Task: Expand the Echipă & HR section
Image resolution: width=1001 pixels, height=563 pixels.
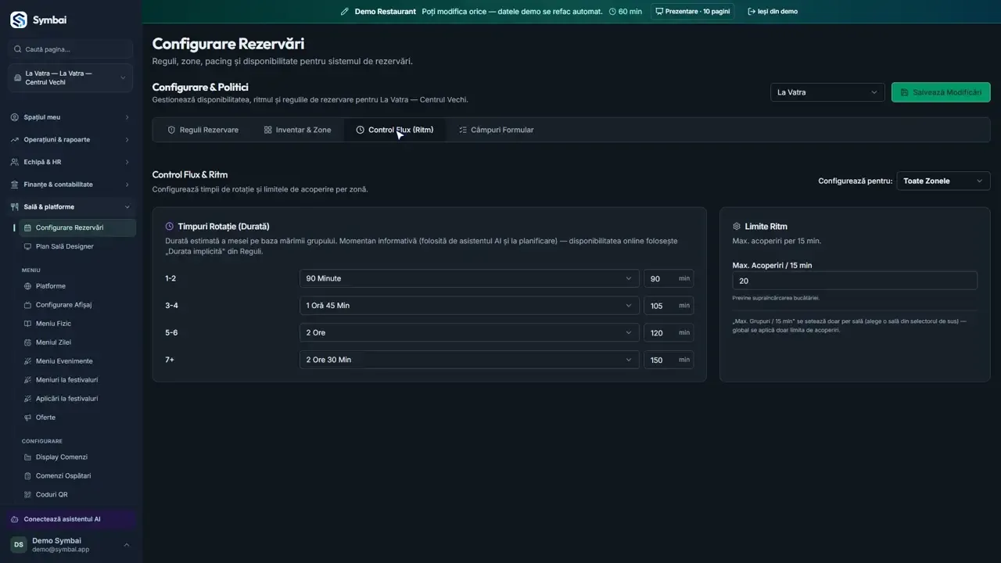Action: (x=70, y=162)
